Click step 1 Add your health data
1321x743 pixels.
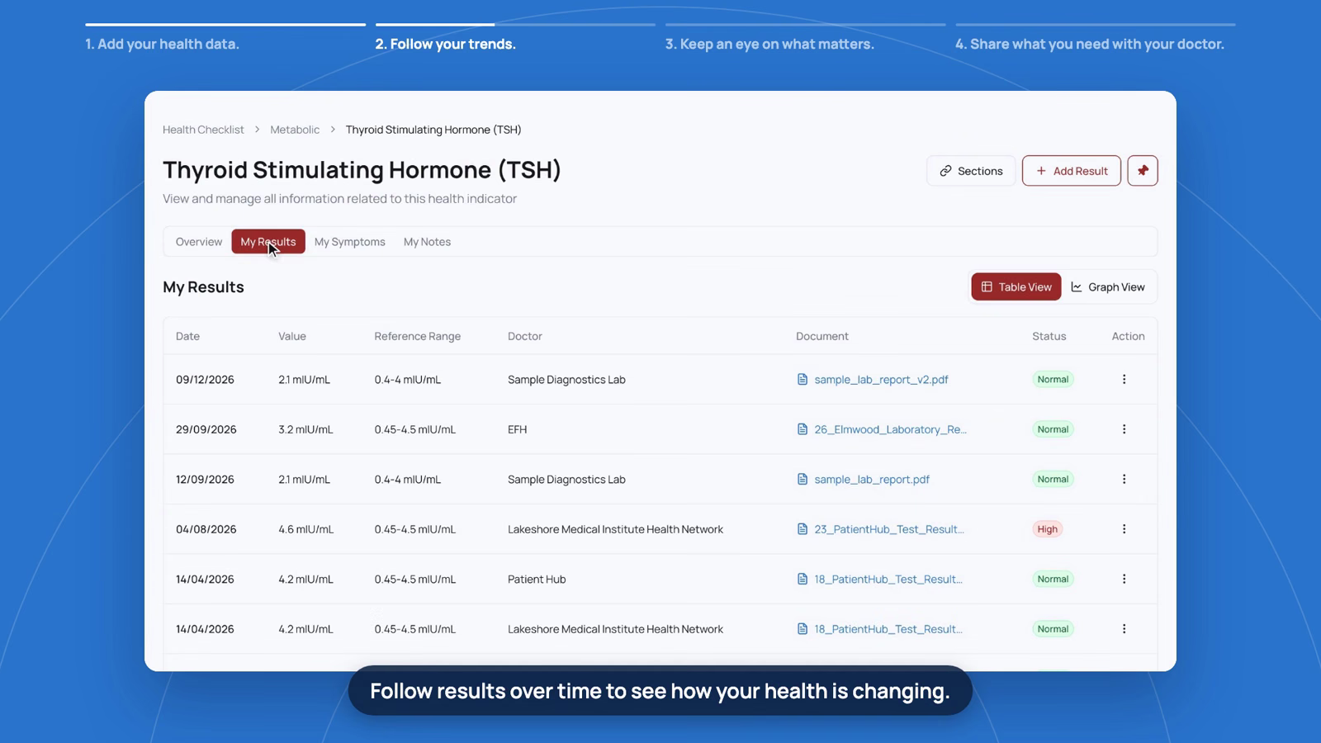162,44
